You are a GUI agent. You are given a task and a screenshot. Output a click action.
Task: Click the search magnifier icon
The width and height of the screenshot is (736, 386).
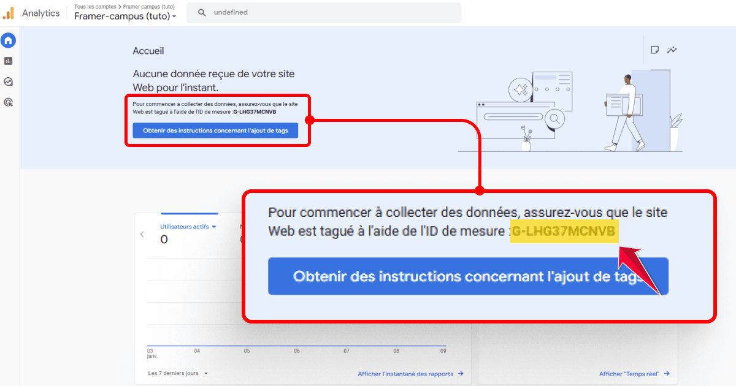[202, 12]
